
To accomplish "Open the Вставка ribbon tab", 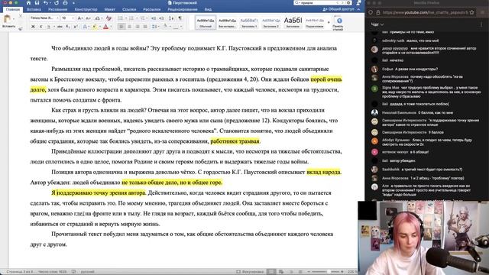I will 34,9.
